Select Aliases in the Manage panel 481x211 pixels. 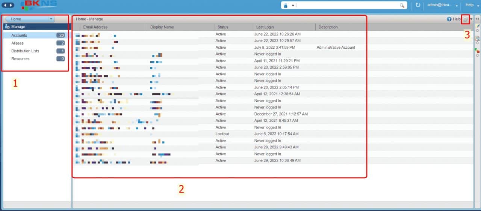[x=18, y=43]
